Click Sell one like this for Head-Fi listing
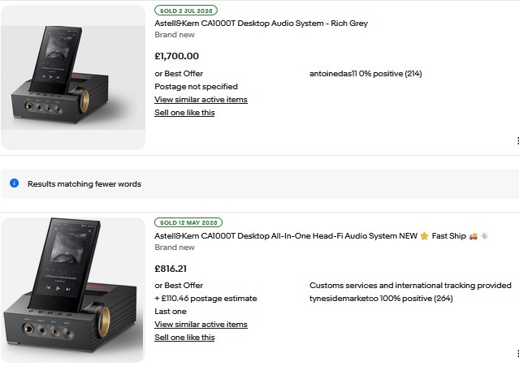This screenshot has height=366, width=519. pyautogui.click(x=184, y=338)
